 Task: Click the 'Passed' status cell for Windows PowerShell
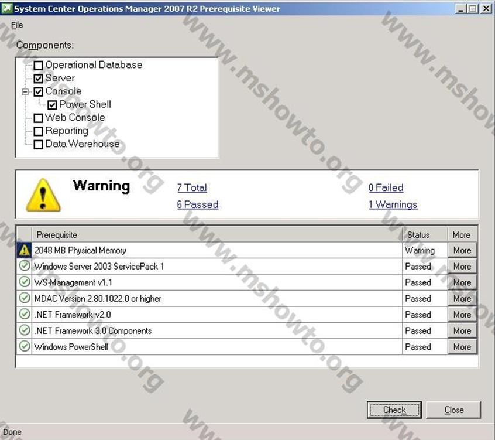coord(425,347)
